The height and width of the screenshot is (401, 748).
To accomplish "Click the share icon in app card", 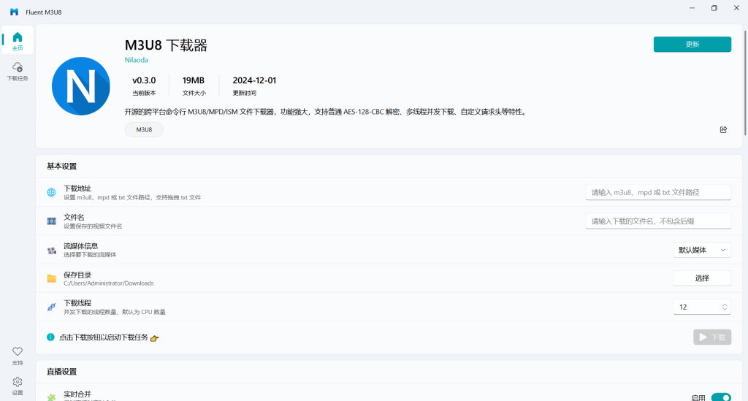I will [x=723, y=129].
